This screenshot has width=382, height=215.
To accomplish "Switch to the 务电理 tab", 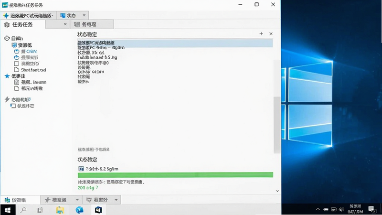I will pyautogui.click(x=92, y=24).
